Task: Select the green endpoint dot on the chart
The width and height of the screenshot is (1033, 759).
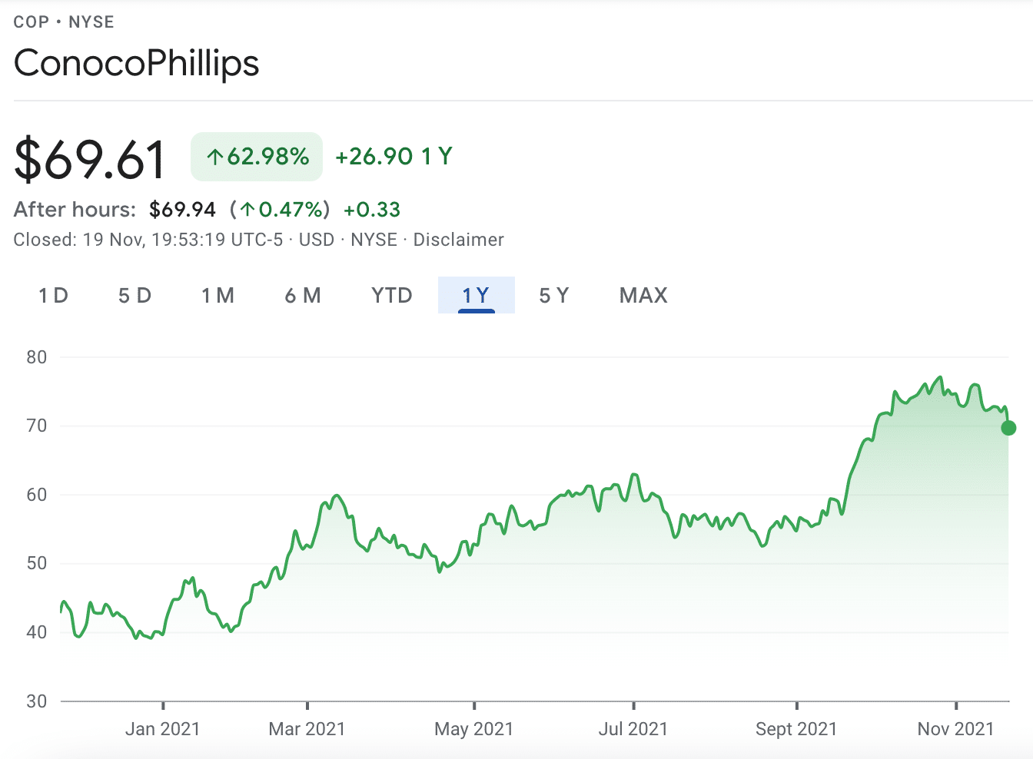Action: 1009,428
